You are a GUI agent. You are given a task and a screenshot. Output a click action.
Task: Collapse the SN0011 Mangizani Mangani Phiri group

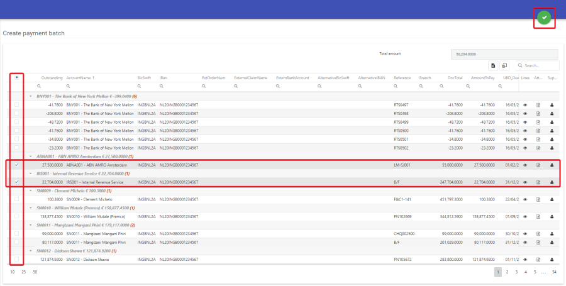pos(31,224)
